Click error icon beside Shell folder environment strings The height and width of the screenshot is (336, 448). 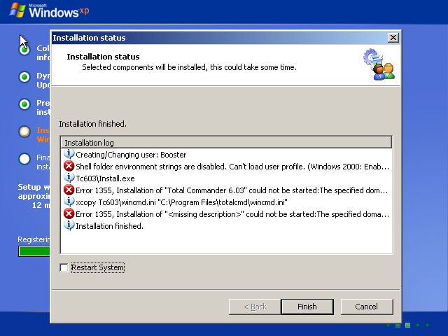click(69, 166)
